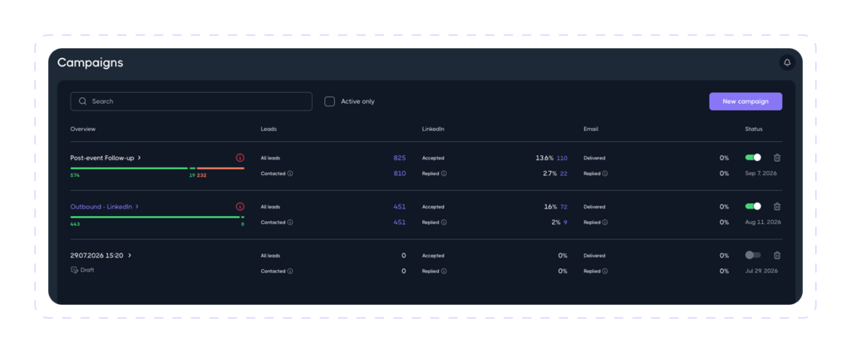Click the Leads column header
The width and height of the screenshot is (851, 353).
(x=268, y=129)
